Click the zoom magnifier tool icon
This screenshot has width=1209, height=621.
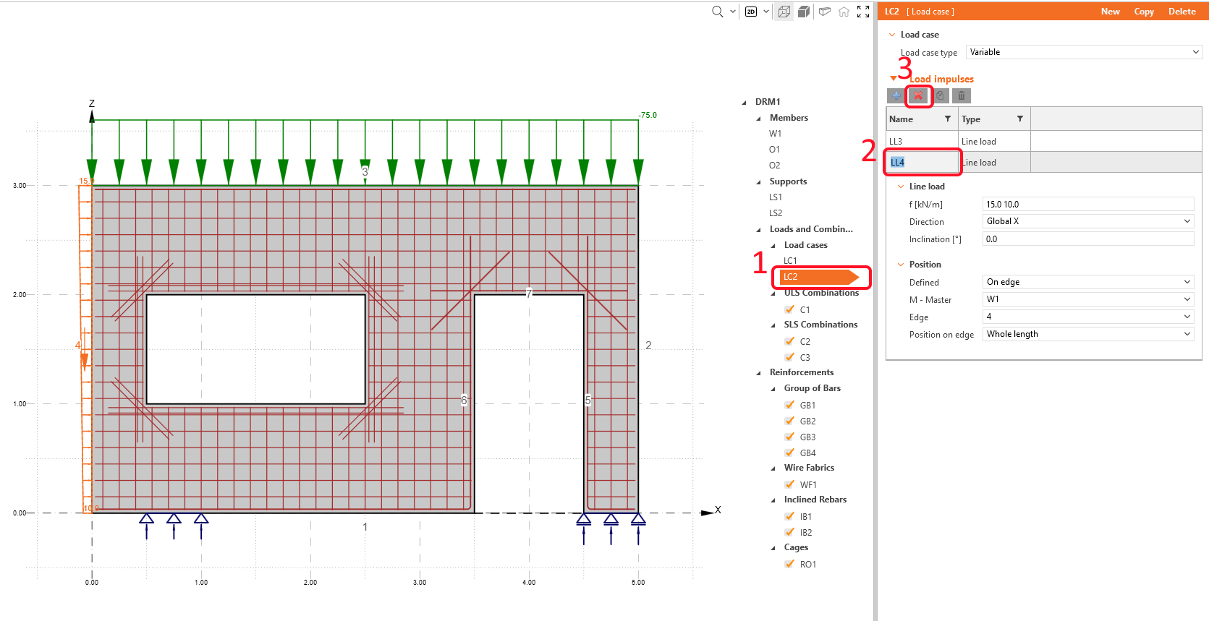coord(717,12)
